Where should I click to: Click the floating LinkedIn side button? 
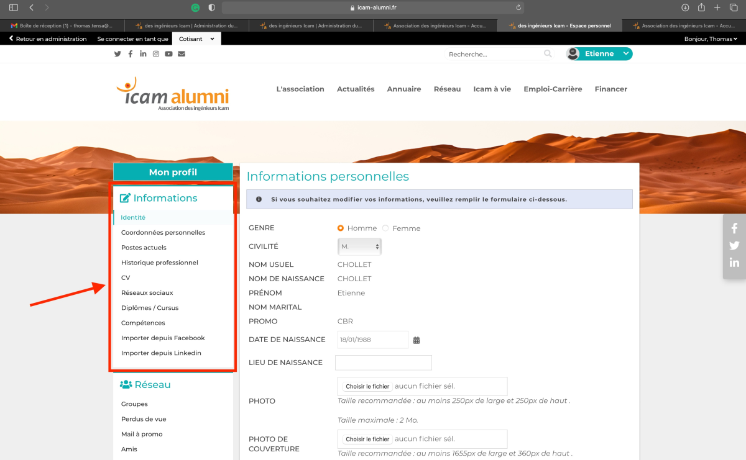(x=734, y=263)
